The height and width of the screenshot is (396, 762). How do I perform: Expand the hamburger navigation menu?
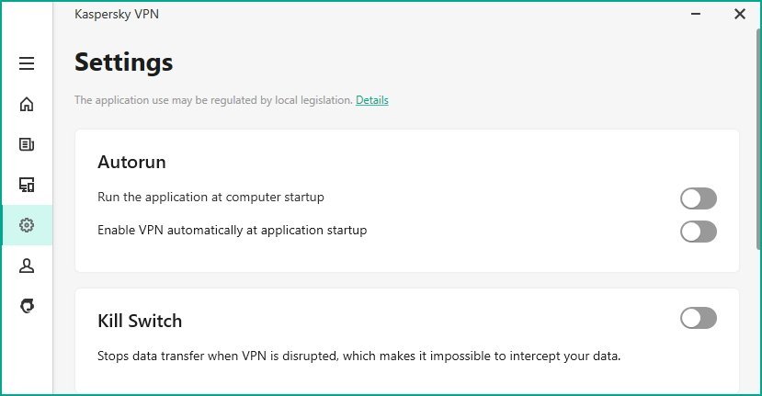click(27, 63)
